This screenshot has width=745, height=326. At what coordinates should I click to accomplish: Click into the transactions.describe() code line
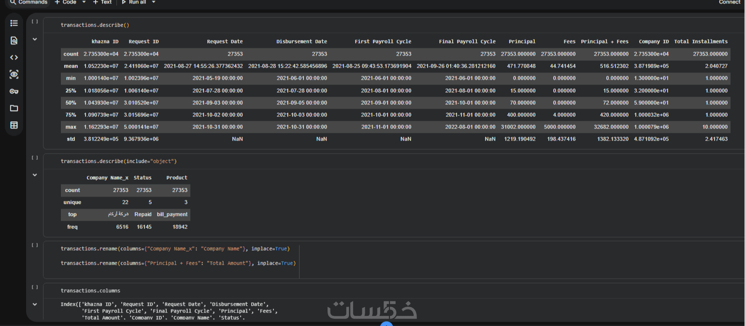[95, 25]
